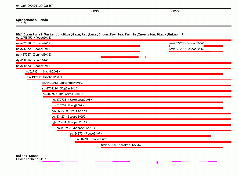Viewport: 239px width, 177px height.
Task: Click the nsv517330 (Shaikh2009) variant label
Action: coord(42,71)
